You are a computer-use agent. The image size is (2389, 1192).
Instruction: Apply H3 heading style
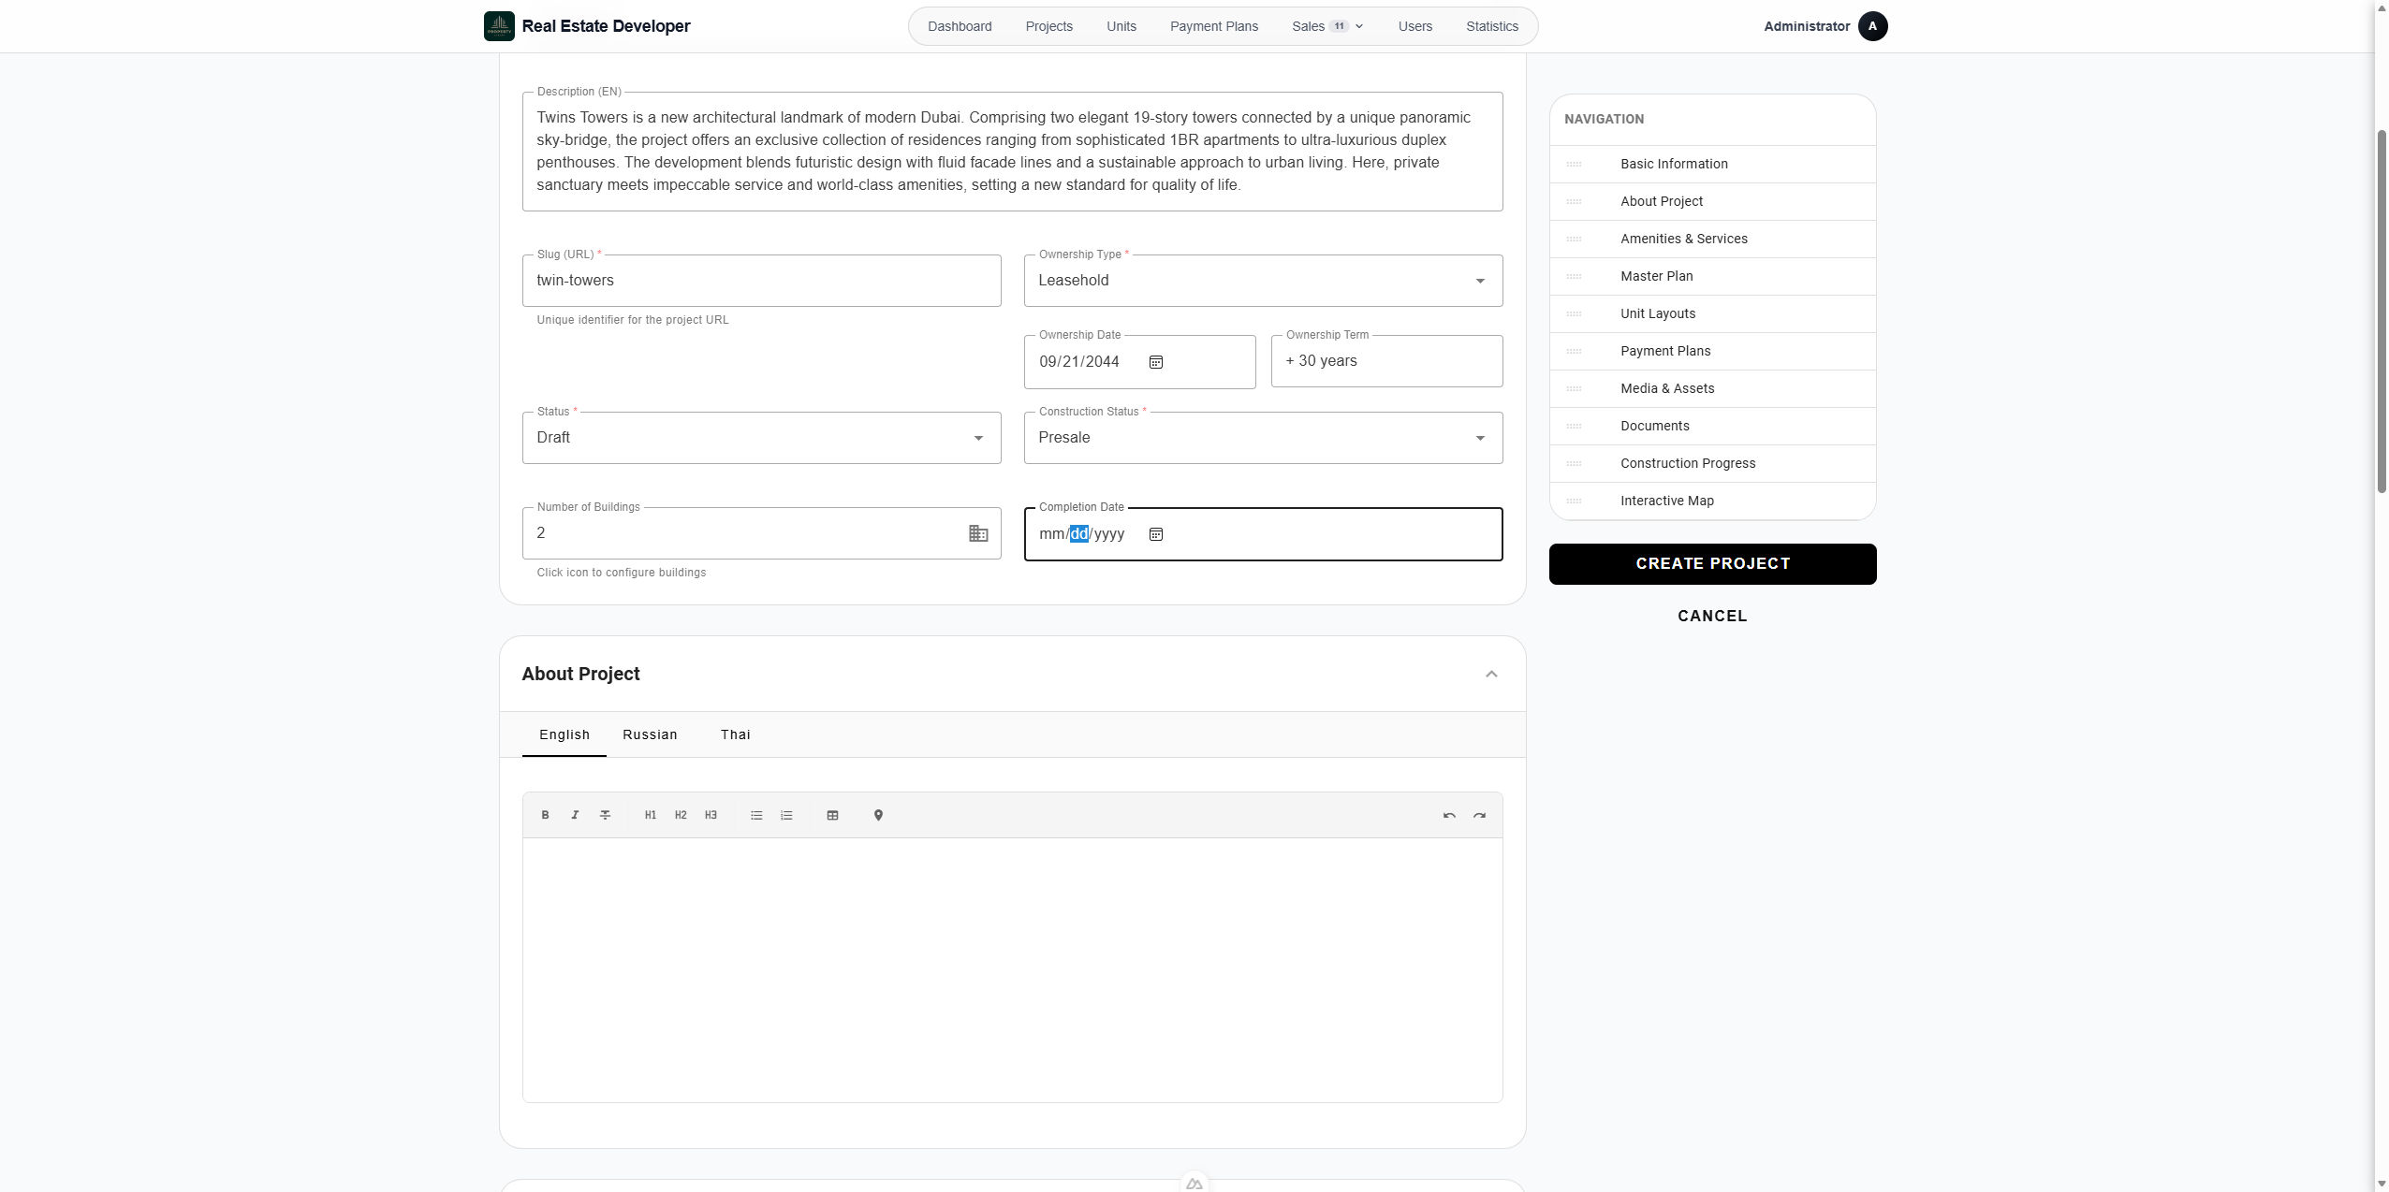(711, 815)
